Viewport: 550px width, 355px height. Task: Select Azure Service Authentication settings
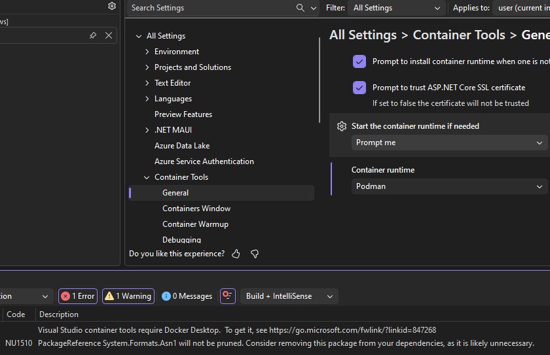tap(204, 161)
